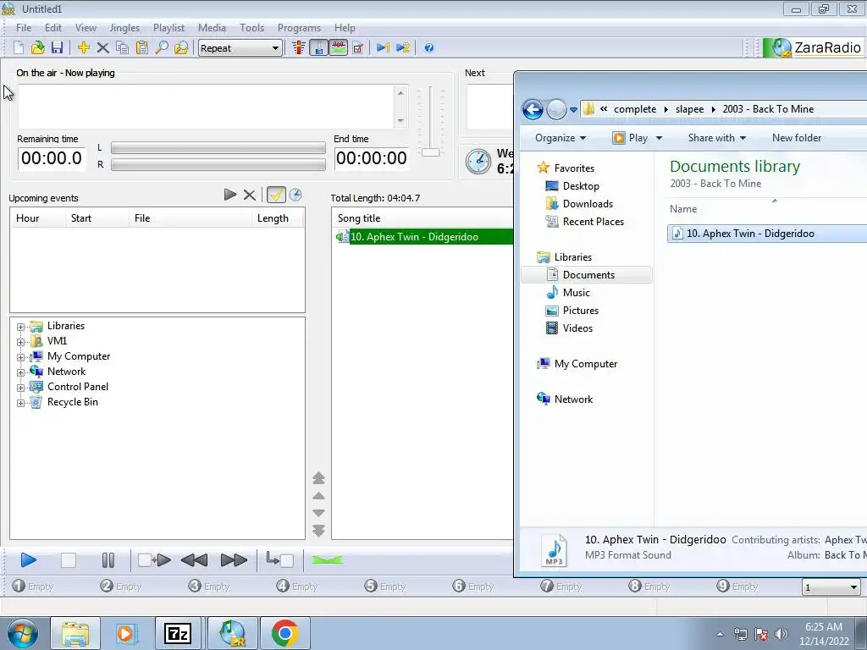The height and width of the screenshot is (650, 867).
Task: Click the folder-with-magnifier search icon
Action: (181, 47)
